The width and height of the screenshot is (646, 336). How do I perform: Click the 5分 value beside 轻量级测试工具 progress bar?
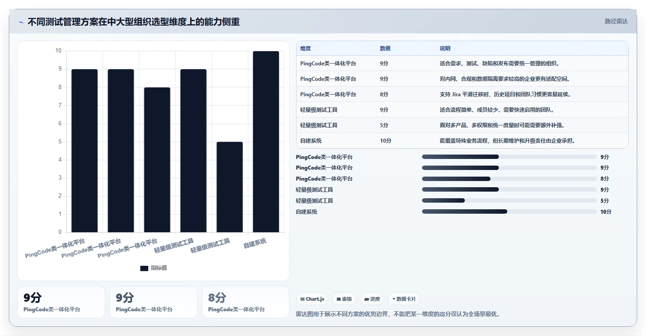pos(604,201)
